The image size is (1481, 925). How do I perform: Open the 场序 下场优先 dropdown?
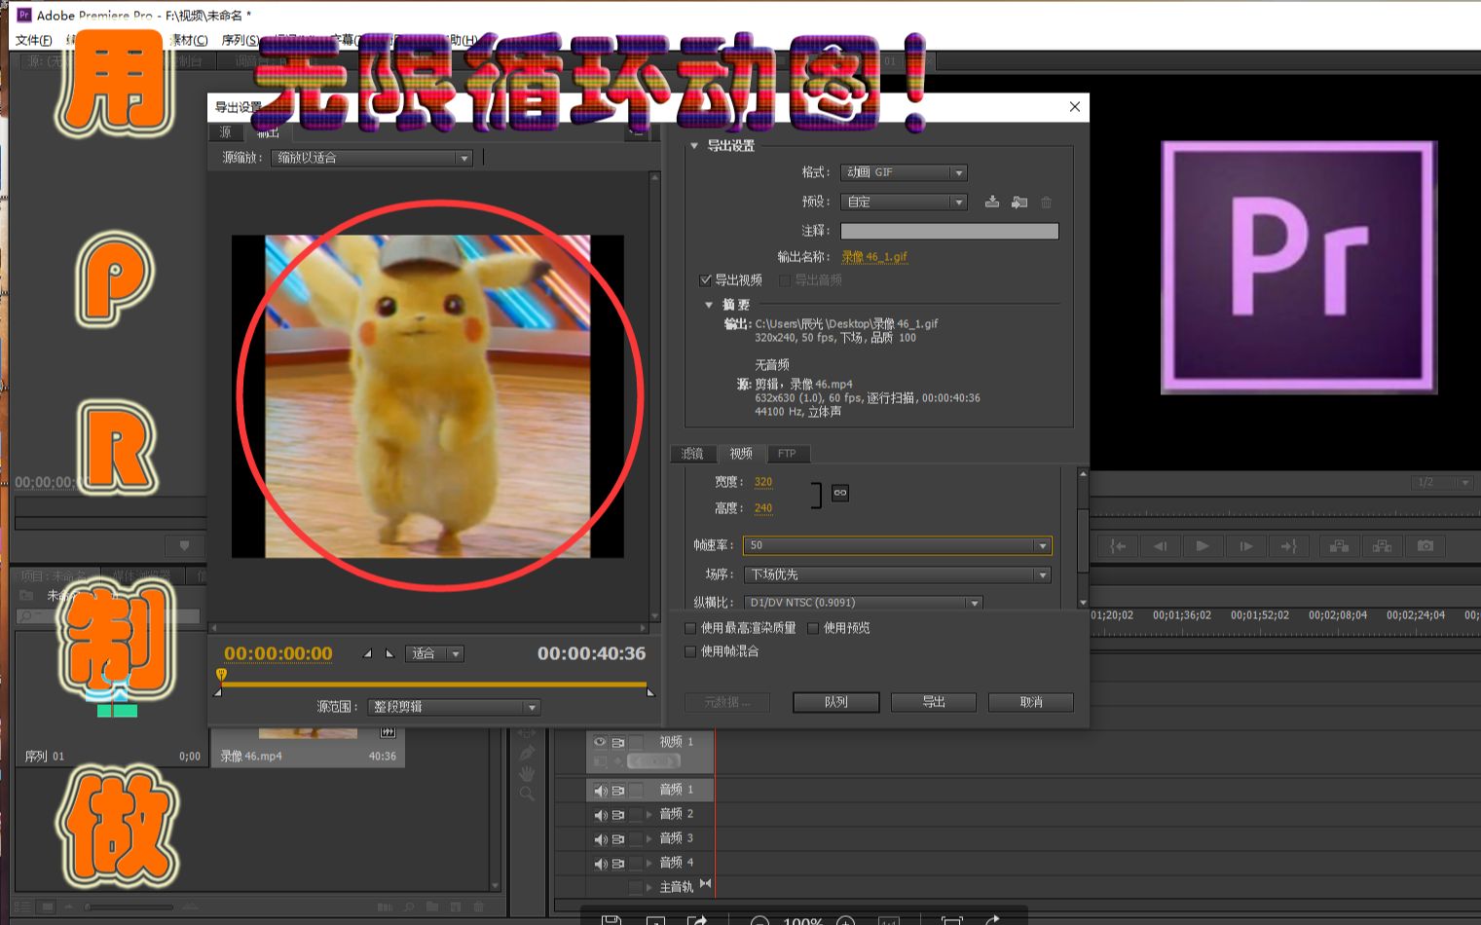[x=897, y=574]
